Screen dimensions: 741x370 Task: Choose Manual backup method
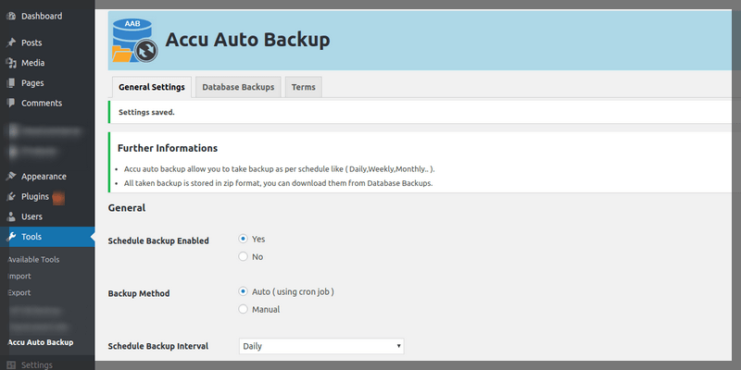coord(244,309)
